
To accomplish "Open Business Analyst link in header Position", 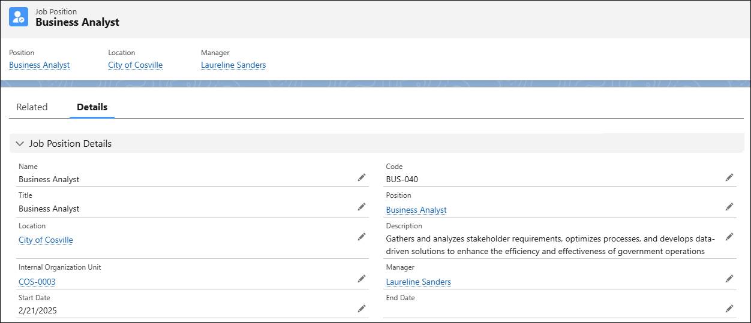I will [40, 65].
